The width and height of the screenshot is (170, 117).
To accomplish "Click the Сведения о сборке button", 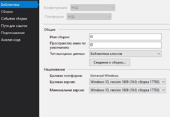I will coord(110,62).
